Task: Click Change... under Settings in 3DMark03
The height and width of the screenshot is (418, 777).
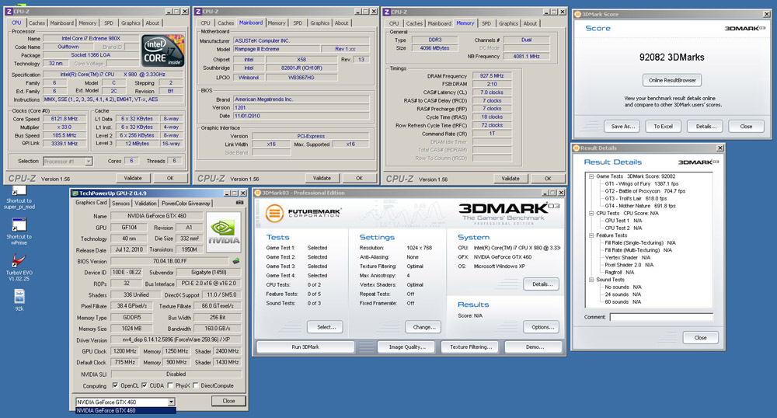Action: [423, 327]
